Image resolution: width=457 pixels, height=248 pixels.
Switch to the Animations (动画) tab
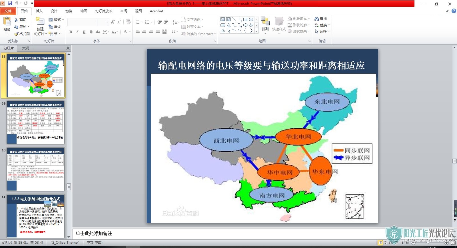(x=83, y=11)
